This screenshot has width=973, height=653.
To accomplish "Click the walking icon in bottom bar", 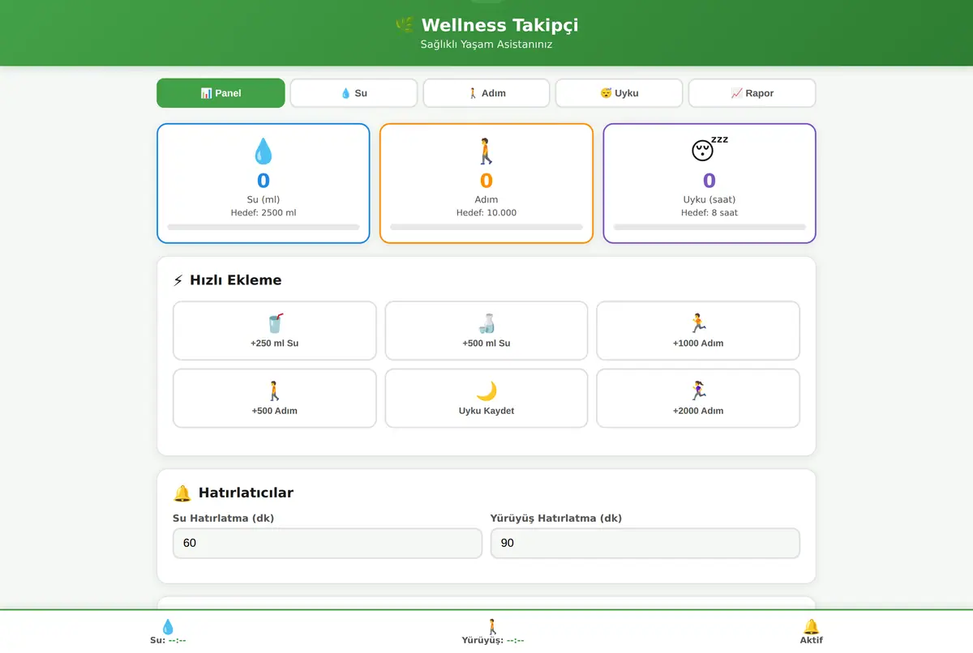I will [492, 626].
